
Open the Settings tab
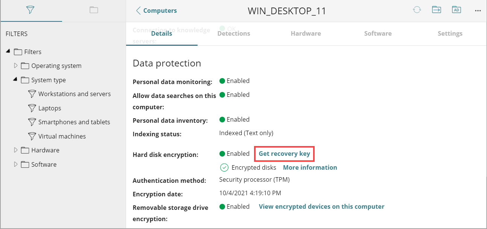pyautogui.click(x=450, y=33)
